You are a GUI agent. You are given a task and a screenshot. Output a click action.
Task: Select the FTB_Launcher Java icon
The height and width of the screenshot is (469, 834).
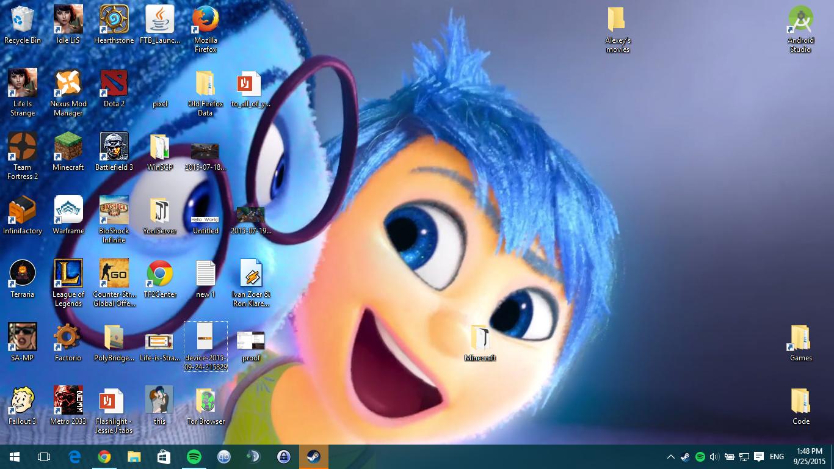point(159,24)
